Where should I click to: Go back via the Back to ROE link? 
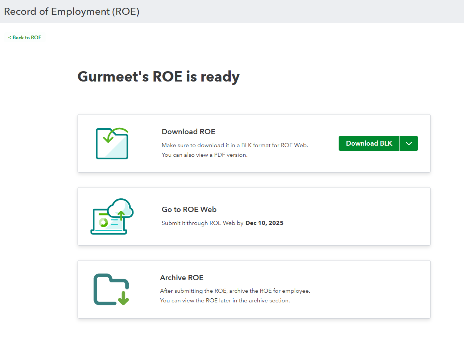(x=25, y=37)
